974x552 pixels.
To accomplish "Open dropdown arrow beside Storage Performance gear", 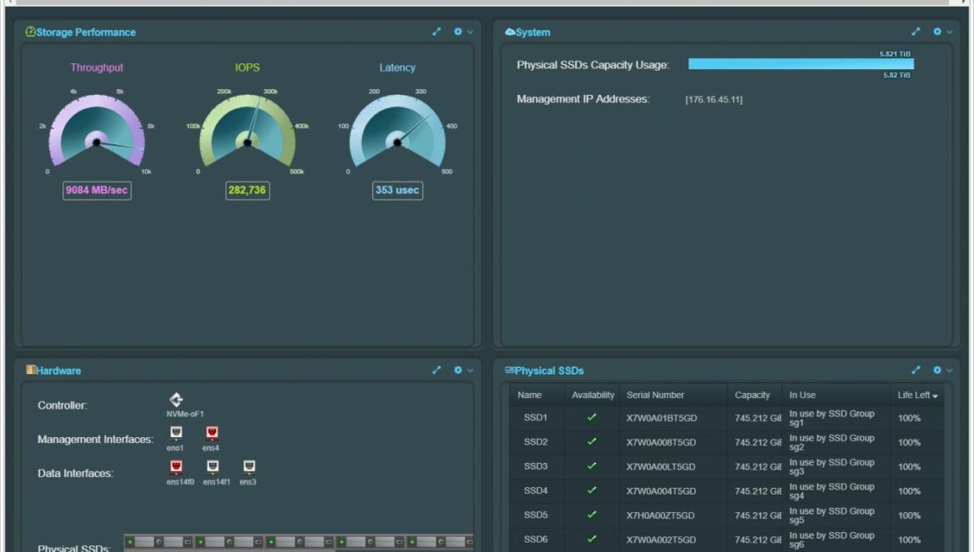I will (x=470, y=32).
